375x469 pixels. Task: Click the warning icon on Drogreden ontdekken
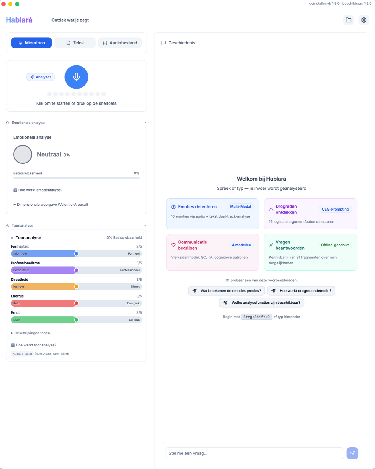pyautogui.click(x=271, y=209)
